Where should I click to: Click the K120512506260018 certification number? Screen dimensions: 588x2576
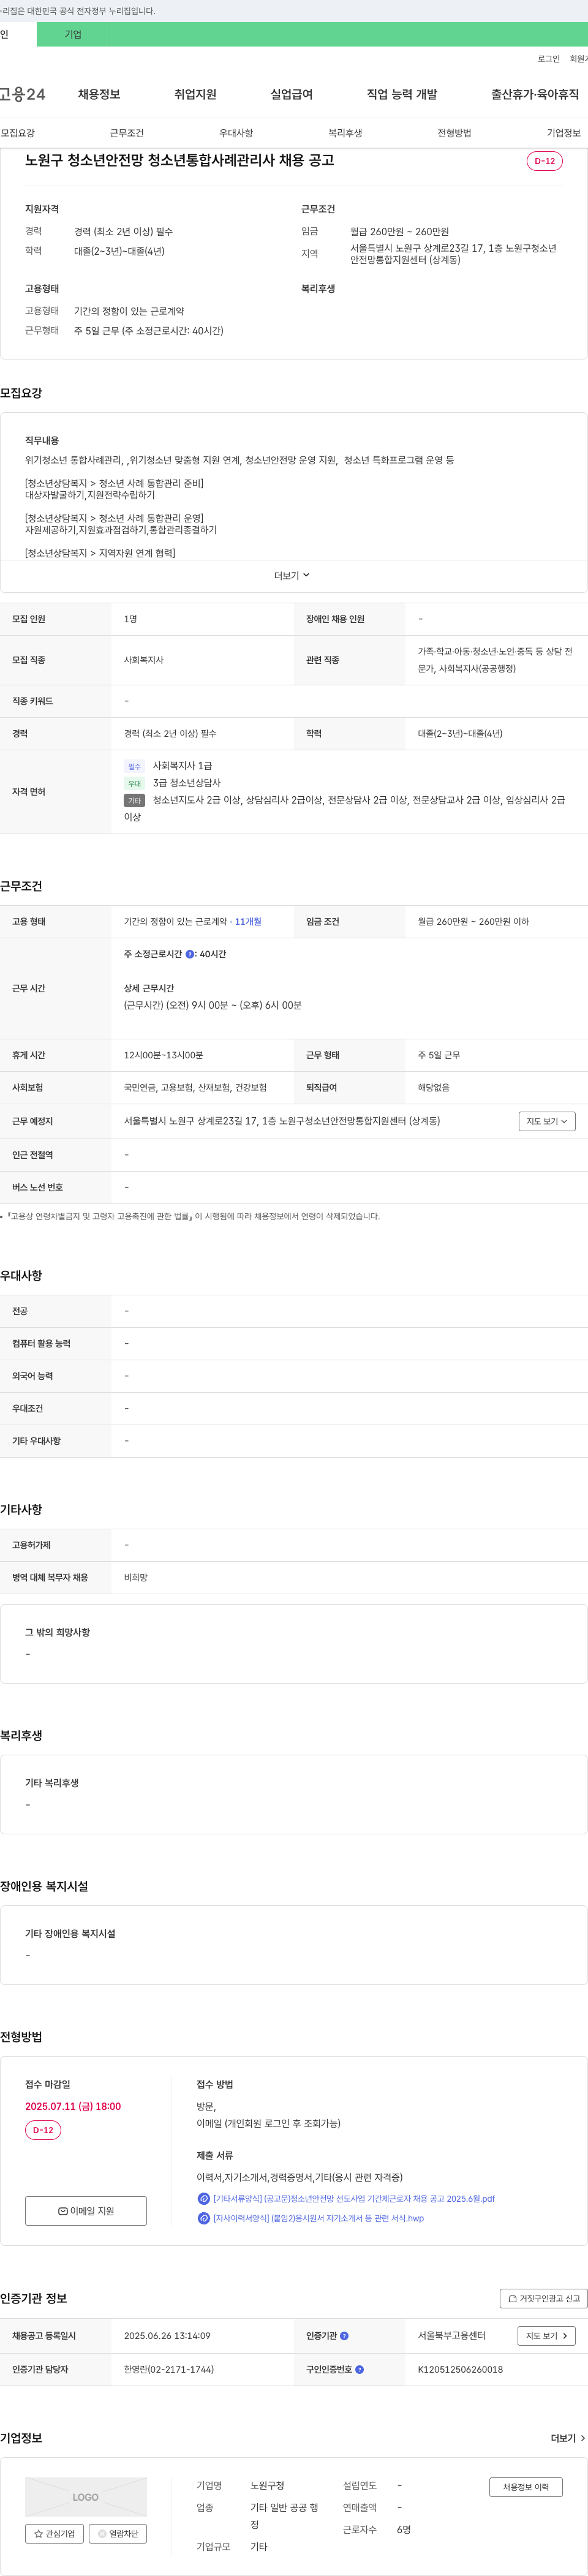[460, 2369]
